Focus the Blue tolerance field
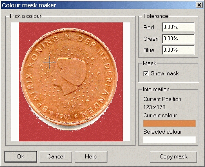The height and width of the screenshot is (167, 205). (x=178, y=50)
